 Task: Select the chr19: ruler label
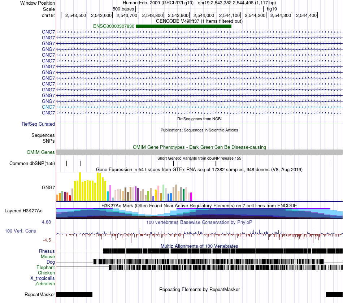coord(48,15)
